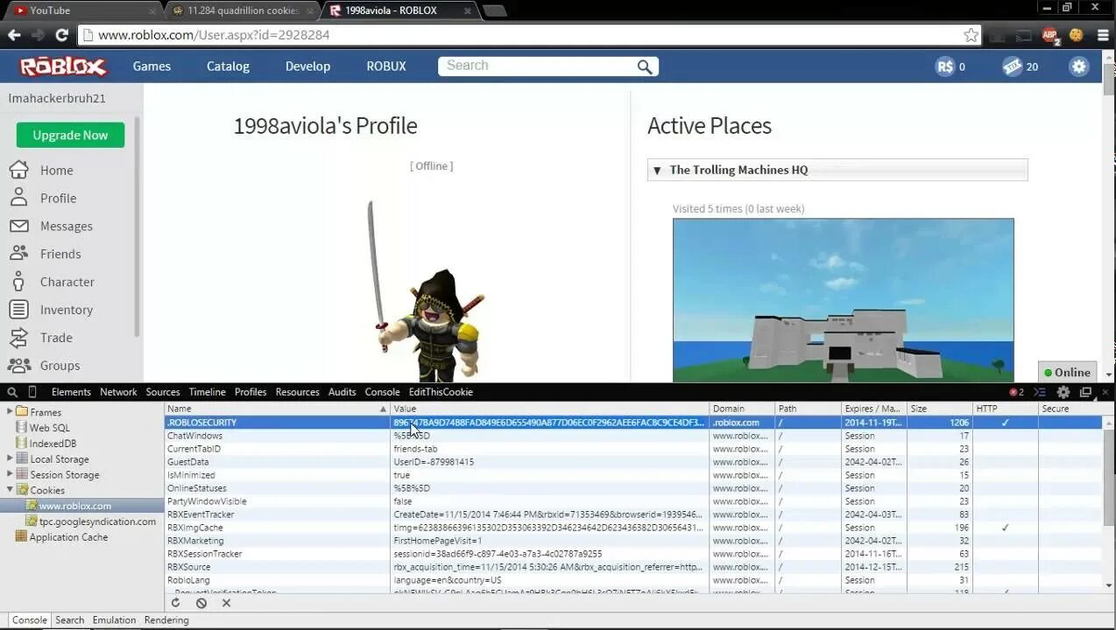Reload the page with the refresh icon
Image resolution: width=1116 pixels, height=630 pixels.
[61, 35]
